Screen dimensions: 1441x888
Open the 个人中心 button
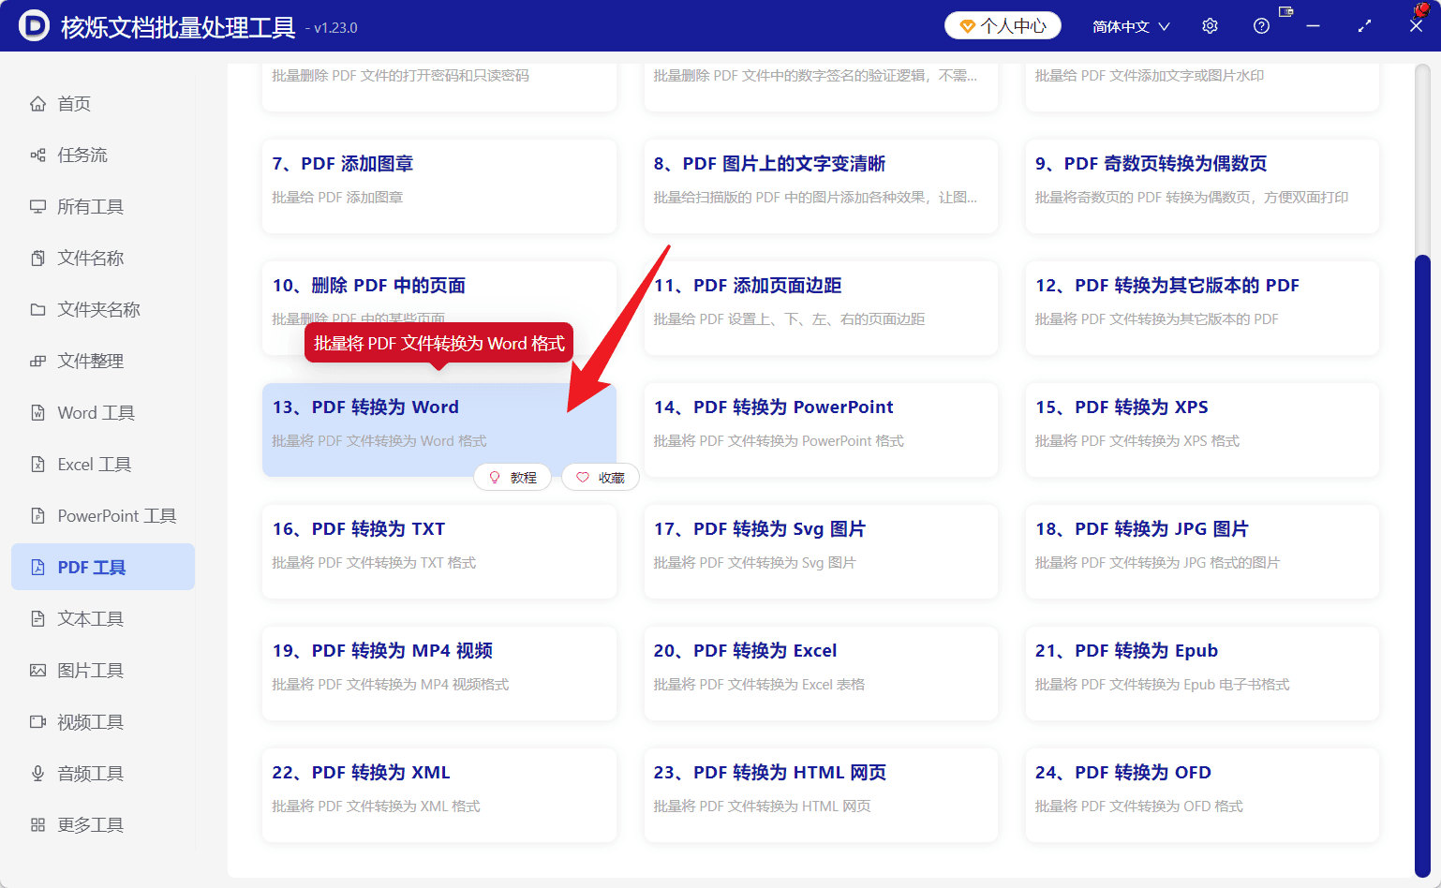[x=1003, y=25]
